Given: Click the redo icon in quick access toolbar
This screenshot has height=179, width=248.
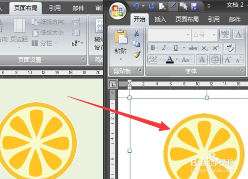Looking at the screenshot, I should click(151, 6).
